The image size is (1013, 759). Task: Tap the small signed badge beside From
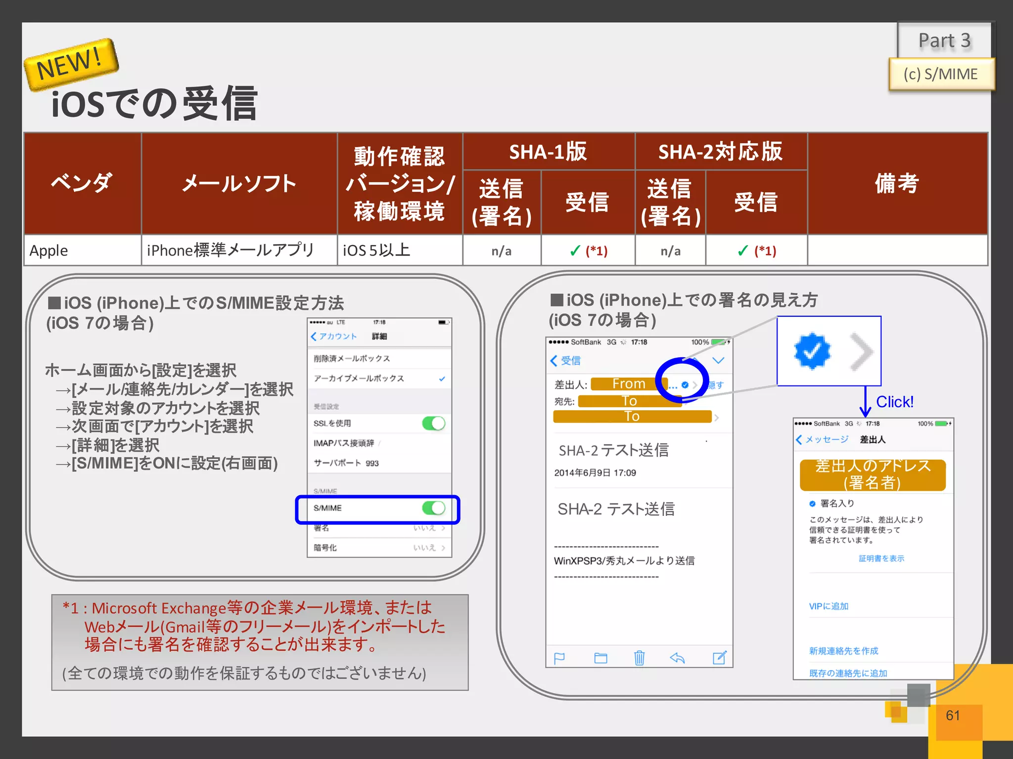click(x=685, y=384)
